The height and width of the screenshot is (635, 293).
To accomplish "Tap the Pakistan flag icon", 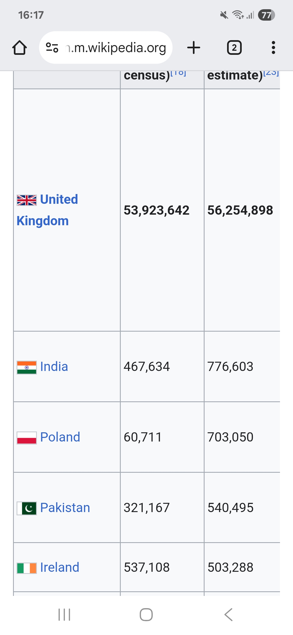I will pos(27,508).
